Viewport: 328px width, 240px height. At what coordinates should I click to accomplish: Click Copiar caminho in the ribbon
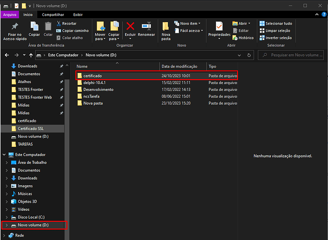click(x=72, y=31)
